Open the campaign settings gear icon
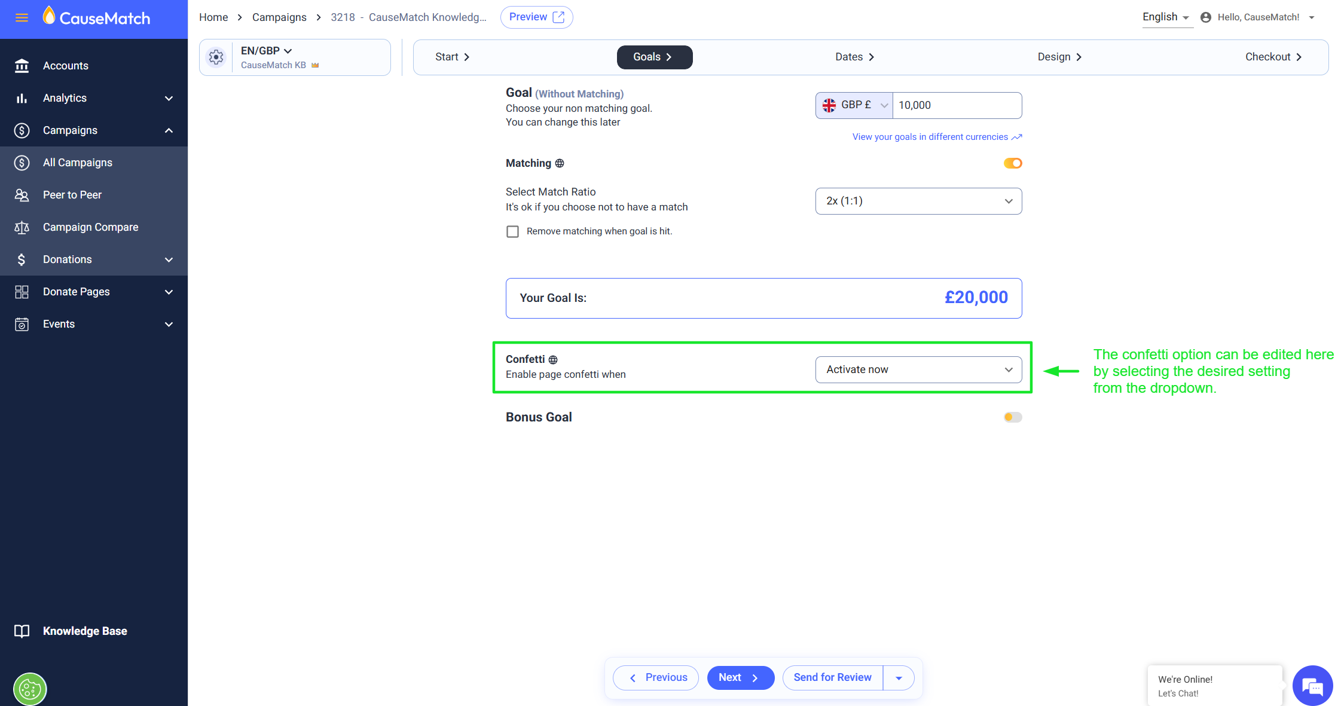Screen dimensions: 1338x706 click(x=216, y=57)
